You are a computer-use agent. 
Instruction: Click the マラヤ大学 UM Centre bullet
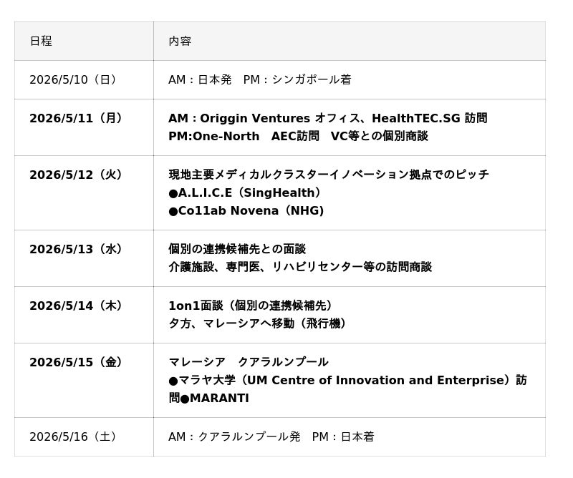(x=347, y=381)
